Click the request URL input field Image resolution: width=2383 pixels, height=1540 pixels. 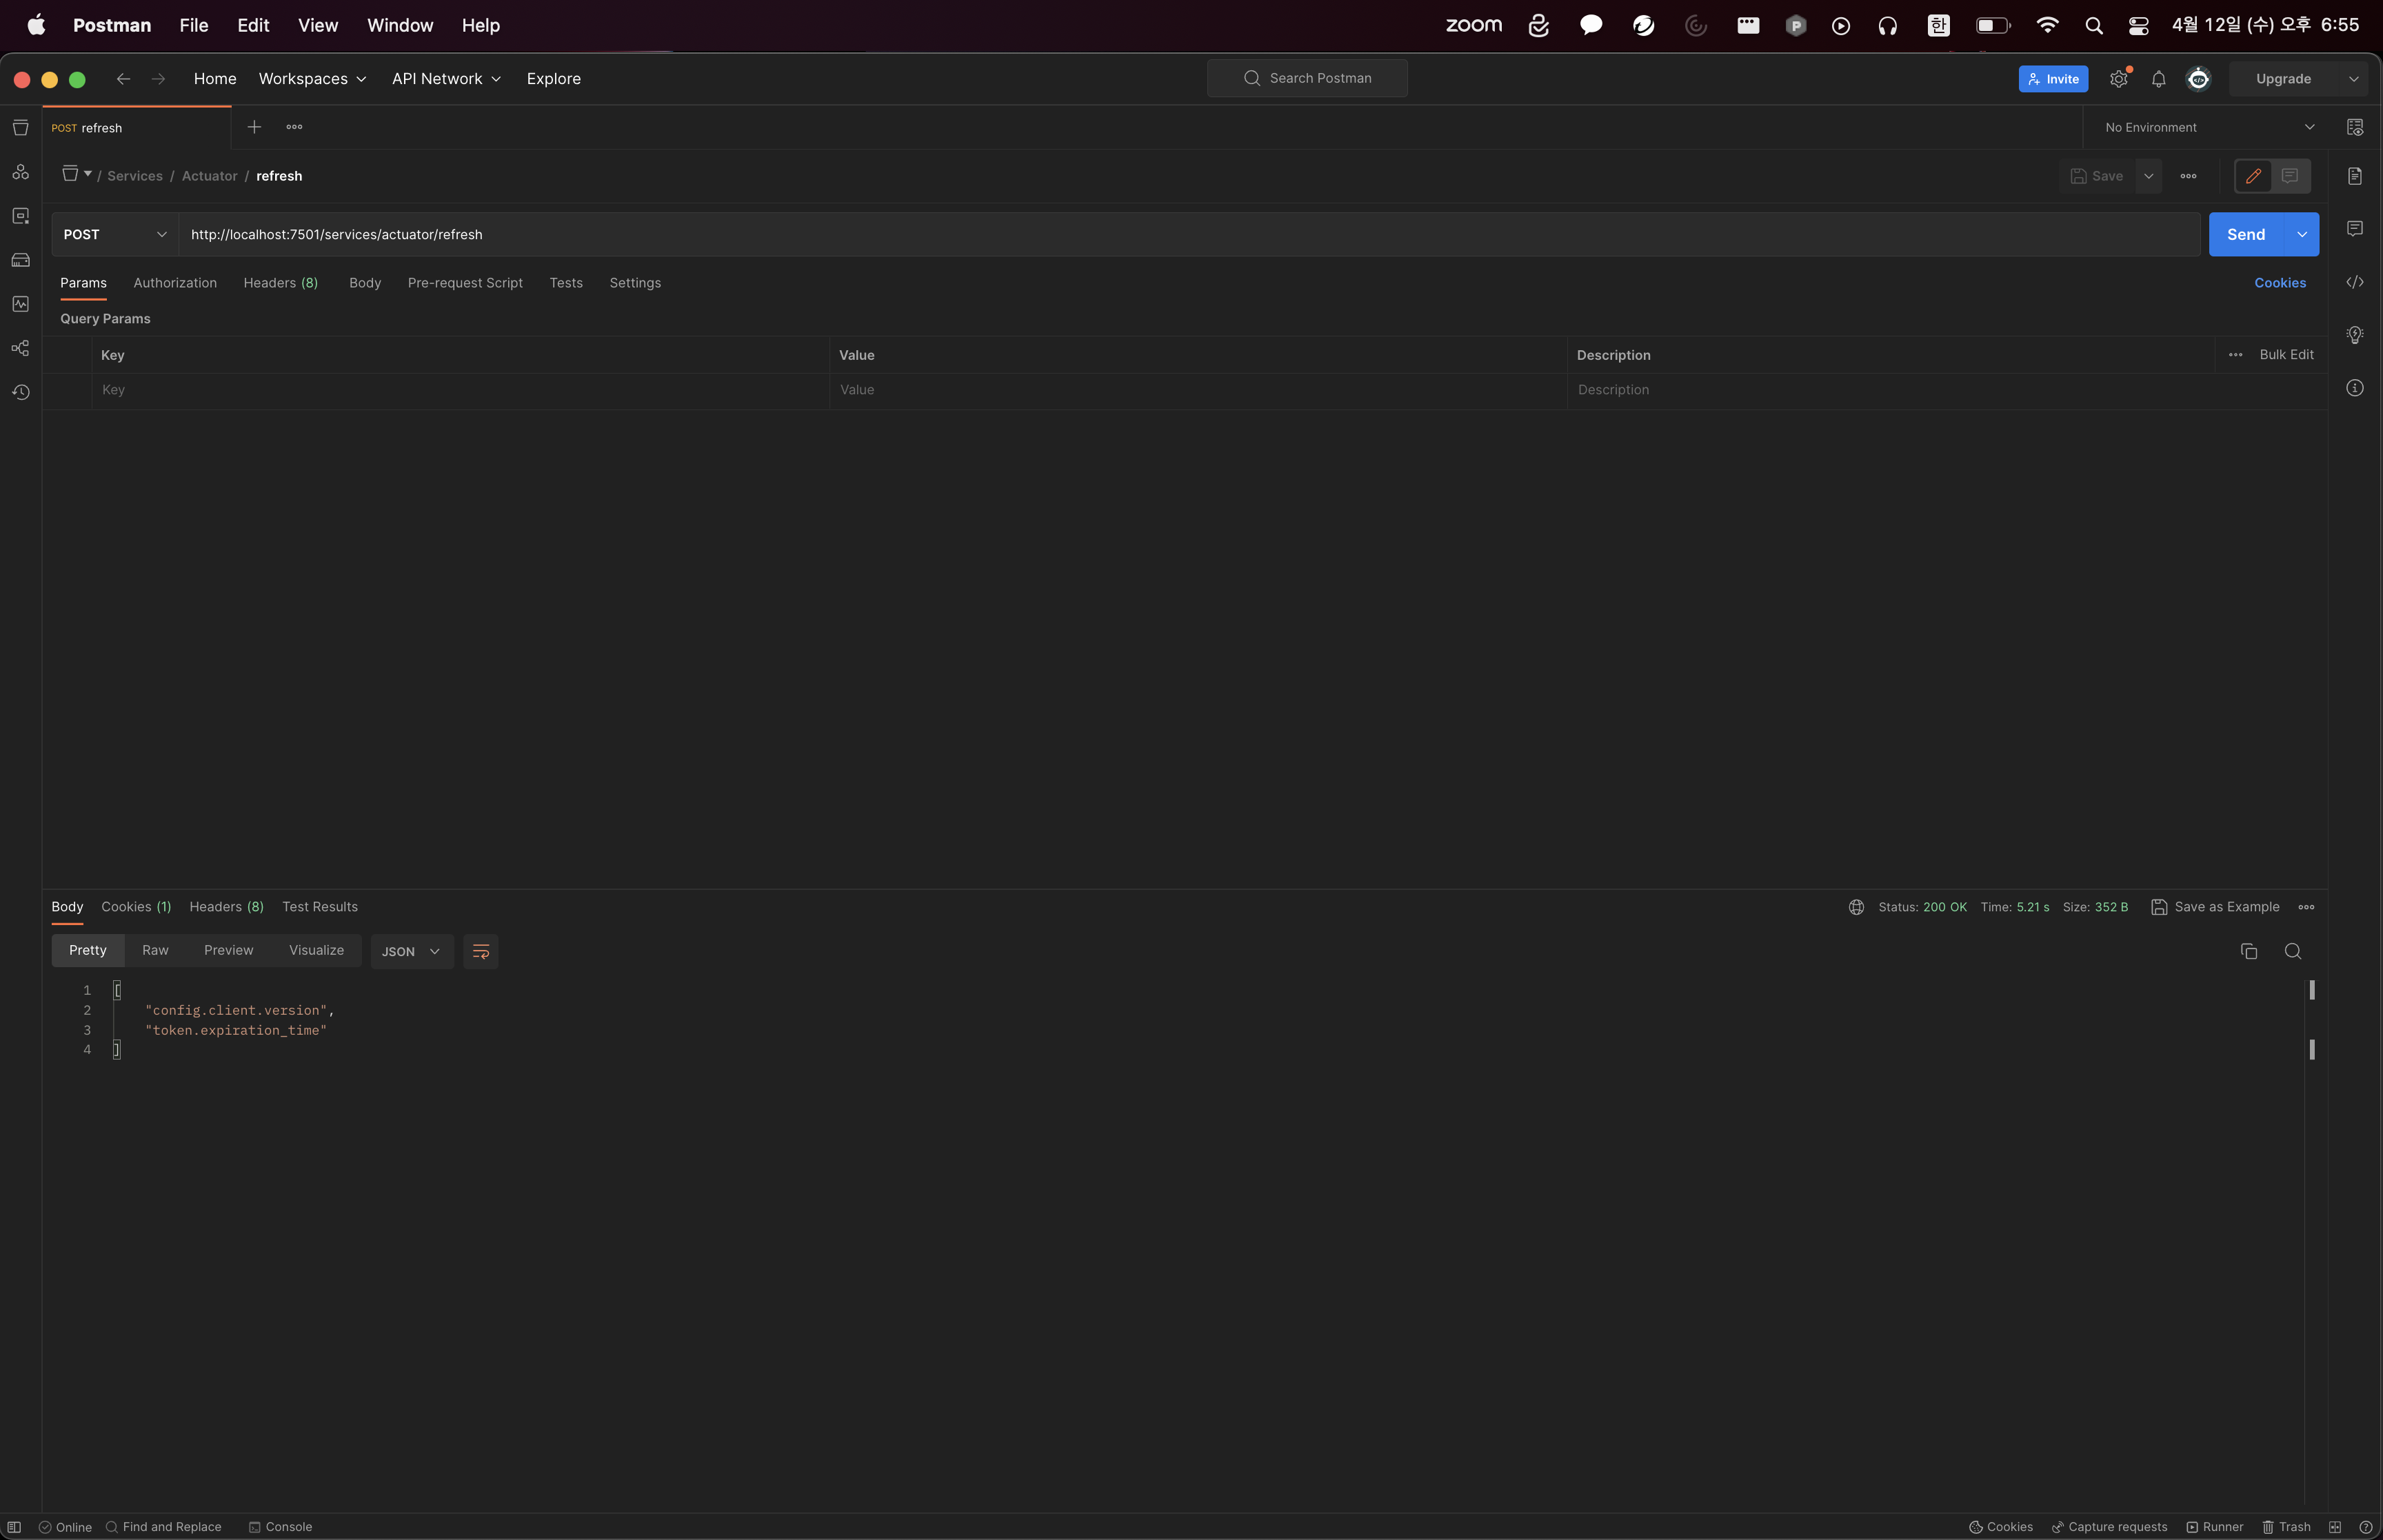1188,234
